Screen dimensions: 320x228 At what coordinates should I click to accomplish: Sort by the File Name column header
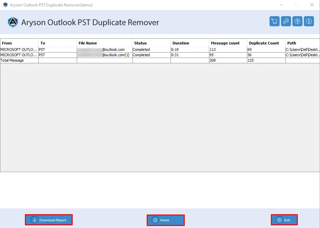tap(105, 43)
